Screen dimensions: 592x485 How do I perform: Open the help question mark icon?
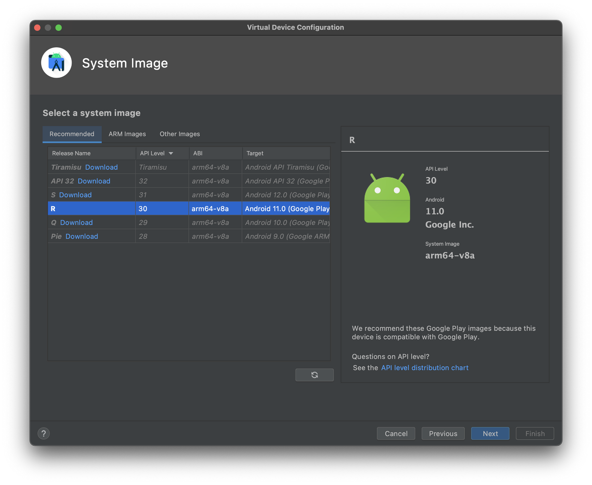(x=43, y=434)
